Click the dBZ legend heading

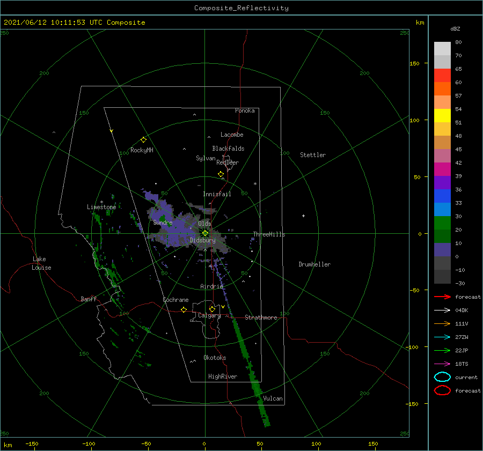coord(455,28)
